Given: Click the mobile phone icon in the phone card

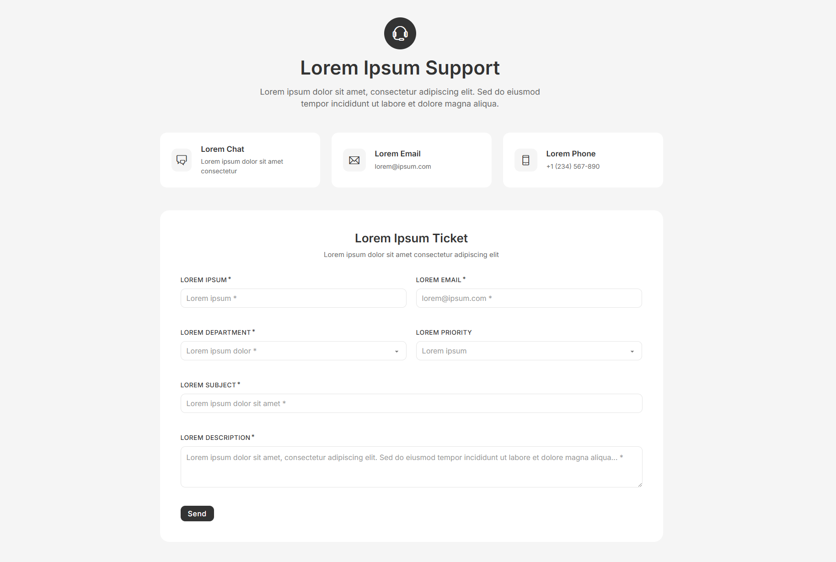Looking at the screenshot, I should coord(525,160).
